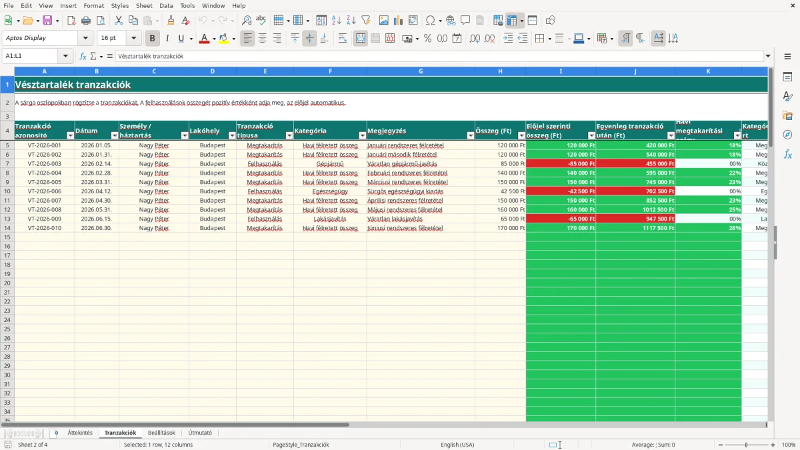This screenshot has width=800, height=450.
Task: Clear direct formatting
Action: (185, 21)
